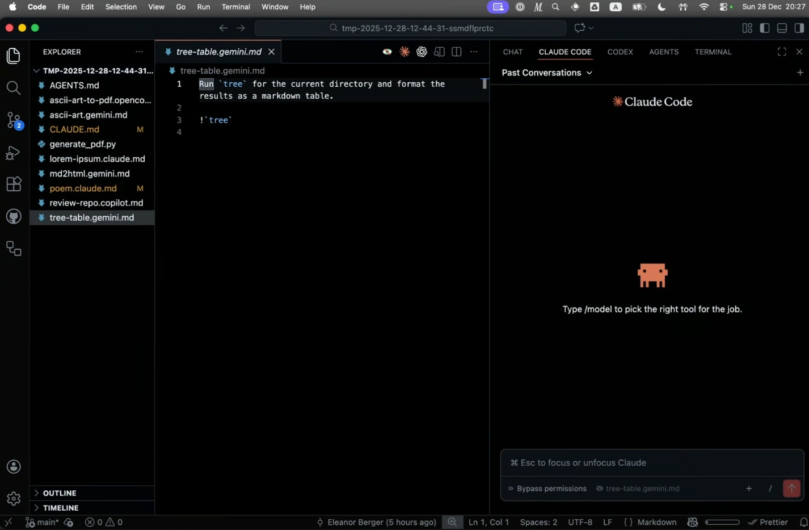
Task: Open the Explorer view in activity bar
Action: click(x=14, y=56)
